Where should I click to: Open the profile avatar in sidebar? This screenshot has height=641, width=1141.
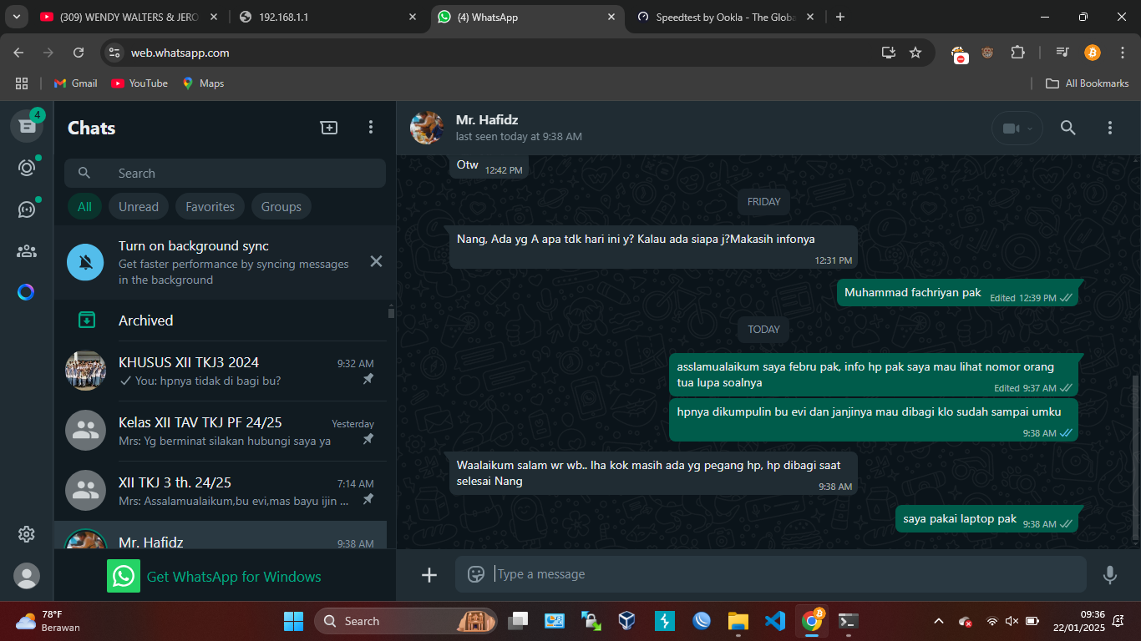coord(27,576)
